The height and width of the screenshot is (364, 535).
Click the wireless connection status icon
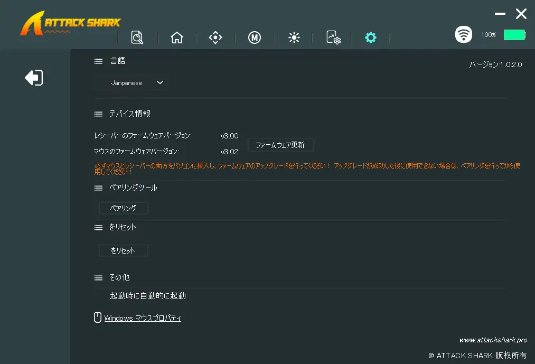464,35
